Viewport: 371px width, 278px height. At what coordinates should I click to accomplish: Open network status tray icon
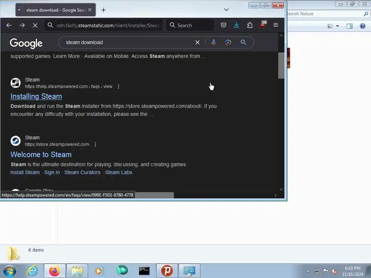317,271
